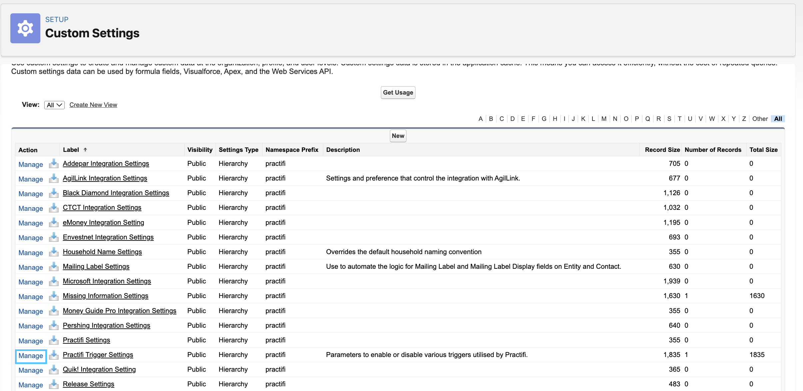803x391 pixels.
Task: Open Practifi Settings label link
Action: (86, 340)
